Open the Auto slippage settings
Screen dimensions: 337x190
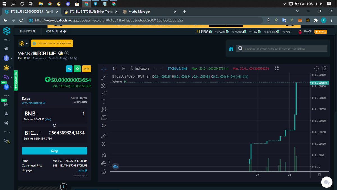83,171
